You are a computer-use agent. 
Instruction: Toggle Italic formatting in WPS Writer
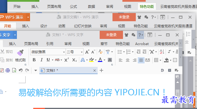pyautogui.click(x=42, y=60)
